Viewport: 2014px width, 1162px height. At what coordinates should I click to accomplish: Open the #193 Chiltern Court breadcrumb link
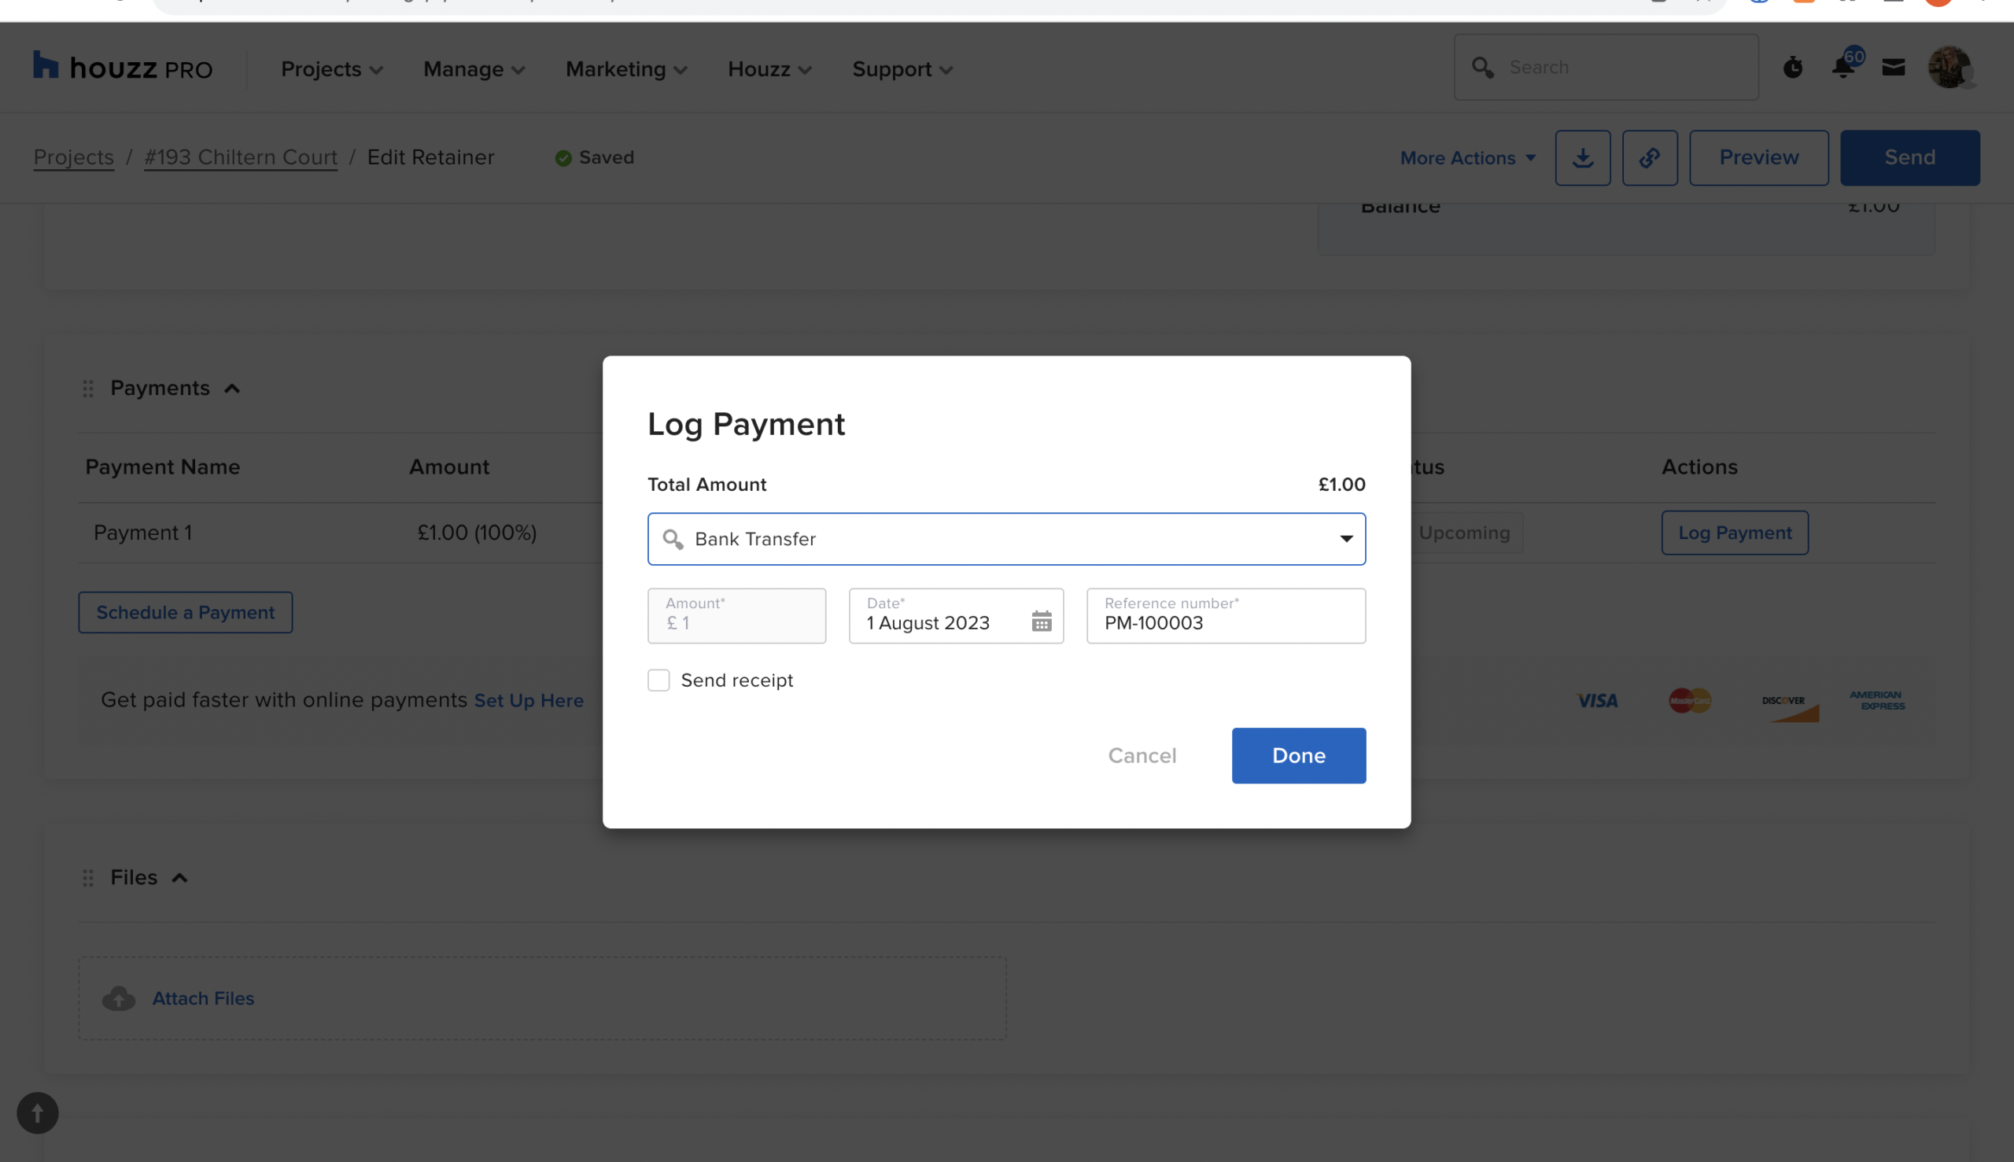(x=240, y=157)
